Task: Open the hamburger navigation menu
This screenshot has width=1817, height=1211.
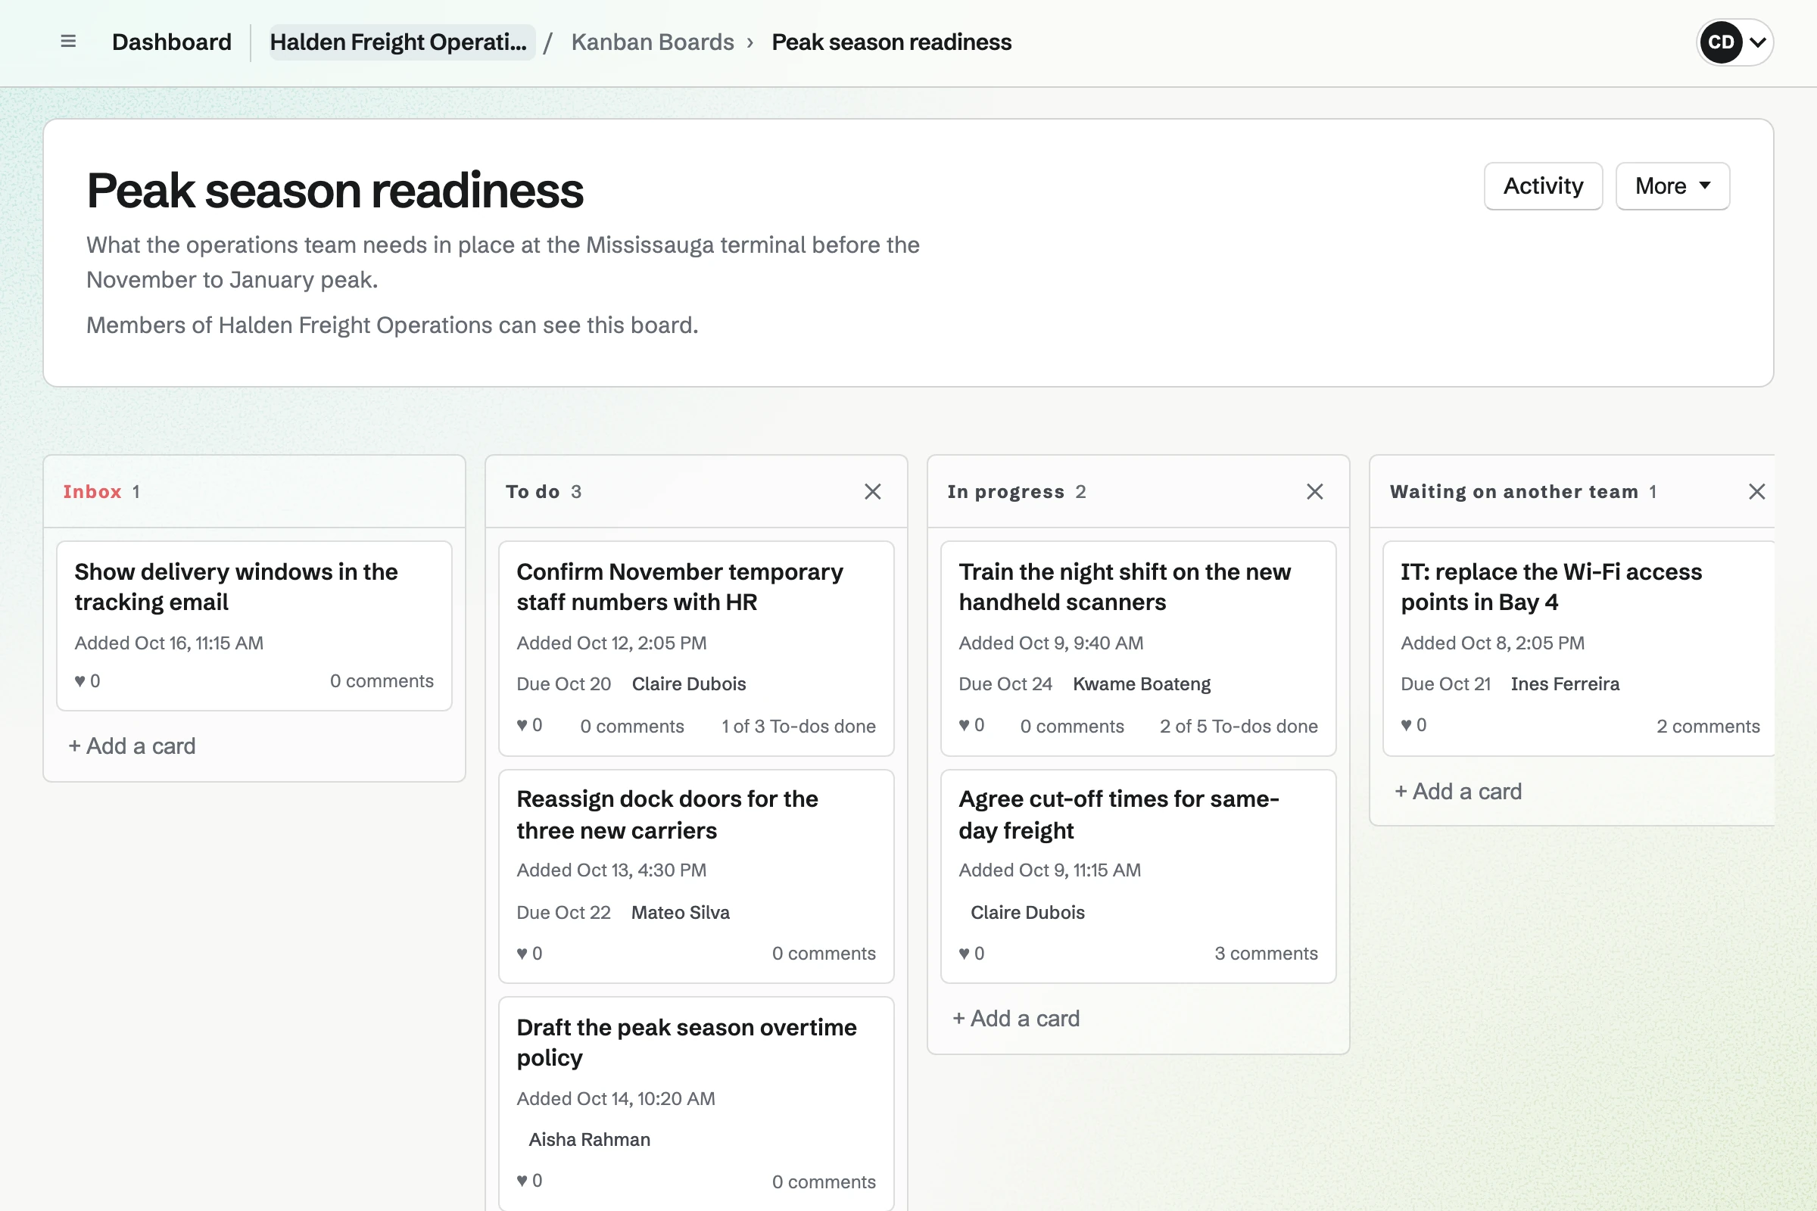Action: [68, 42]
